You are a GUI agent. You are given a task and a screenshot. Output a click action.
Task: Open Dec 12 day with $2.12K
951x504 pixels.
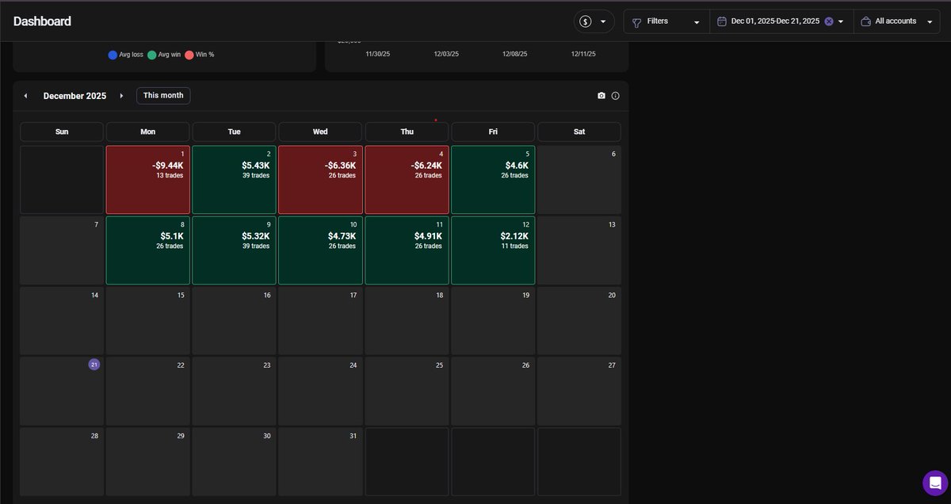(x=493, y=250)
